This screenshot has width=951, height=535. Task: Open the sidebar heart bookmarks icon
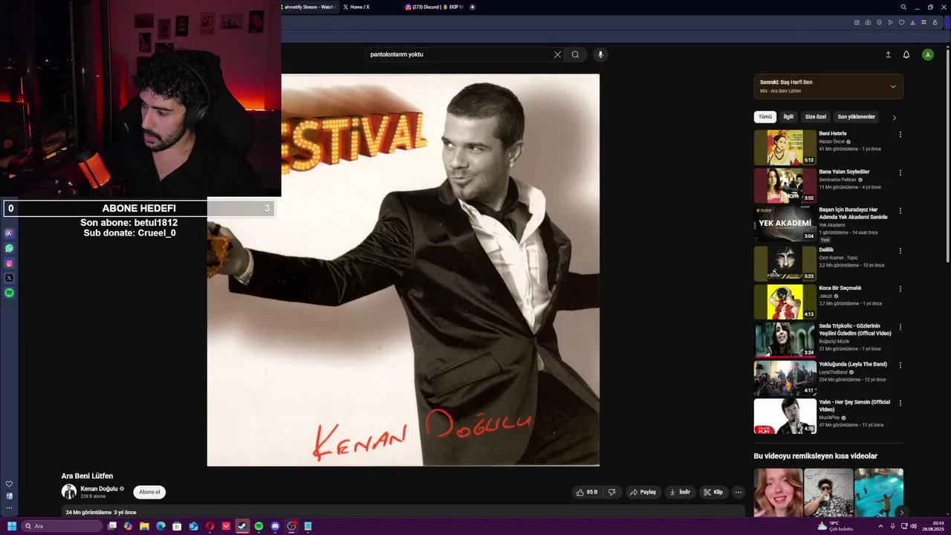point(9,484)
